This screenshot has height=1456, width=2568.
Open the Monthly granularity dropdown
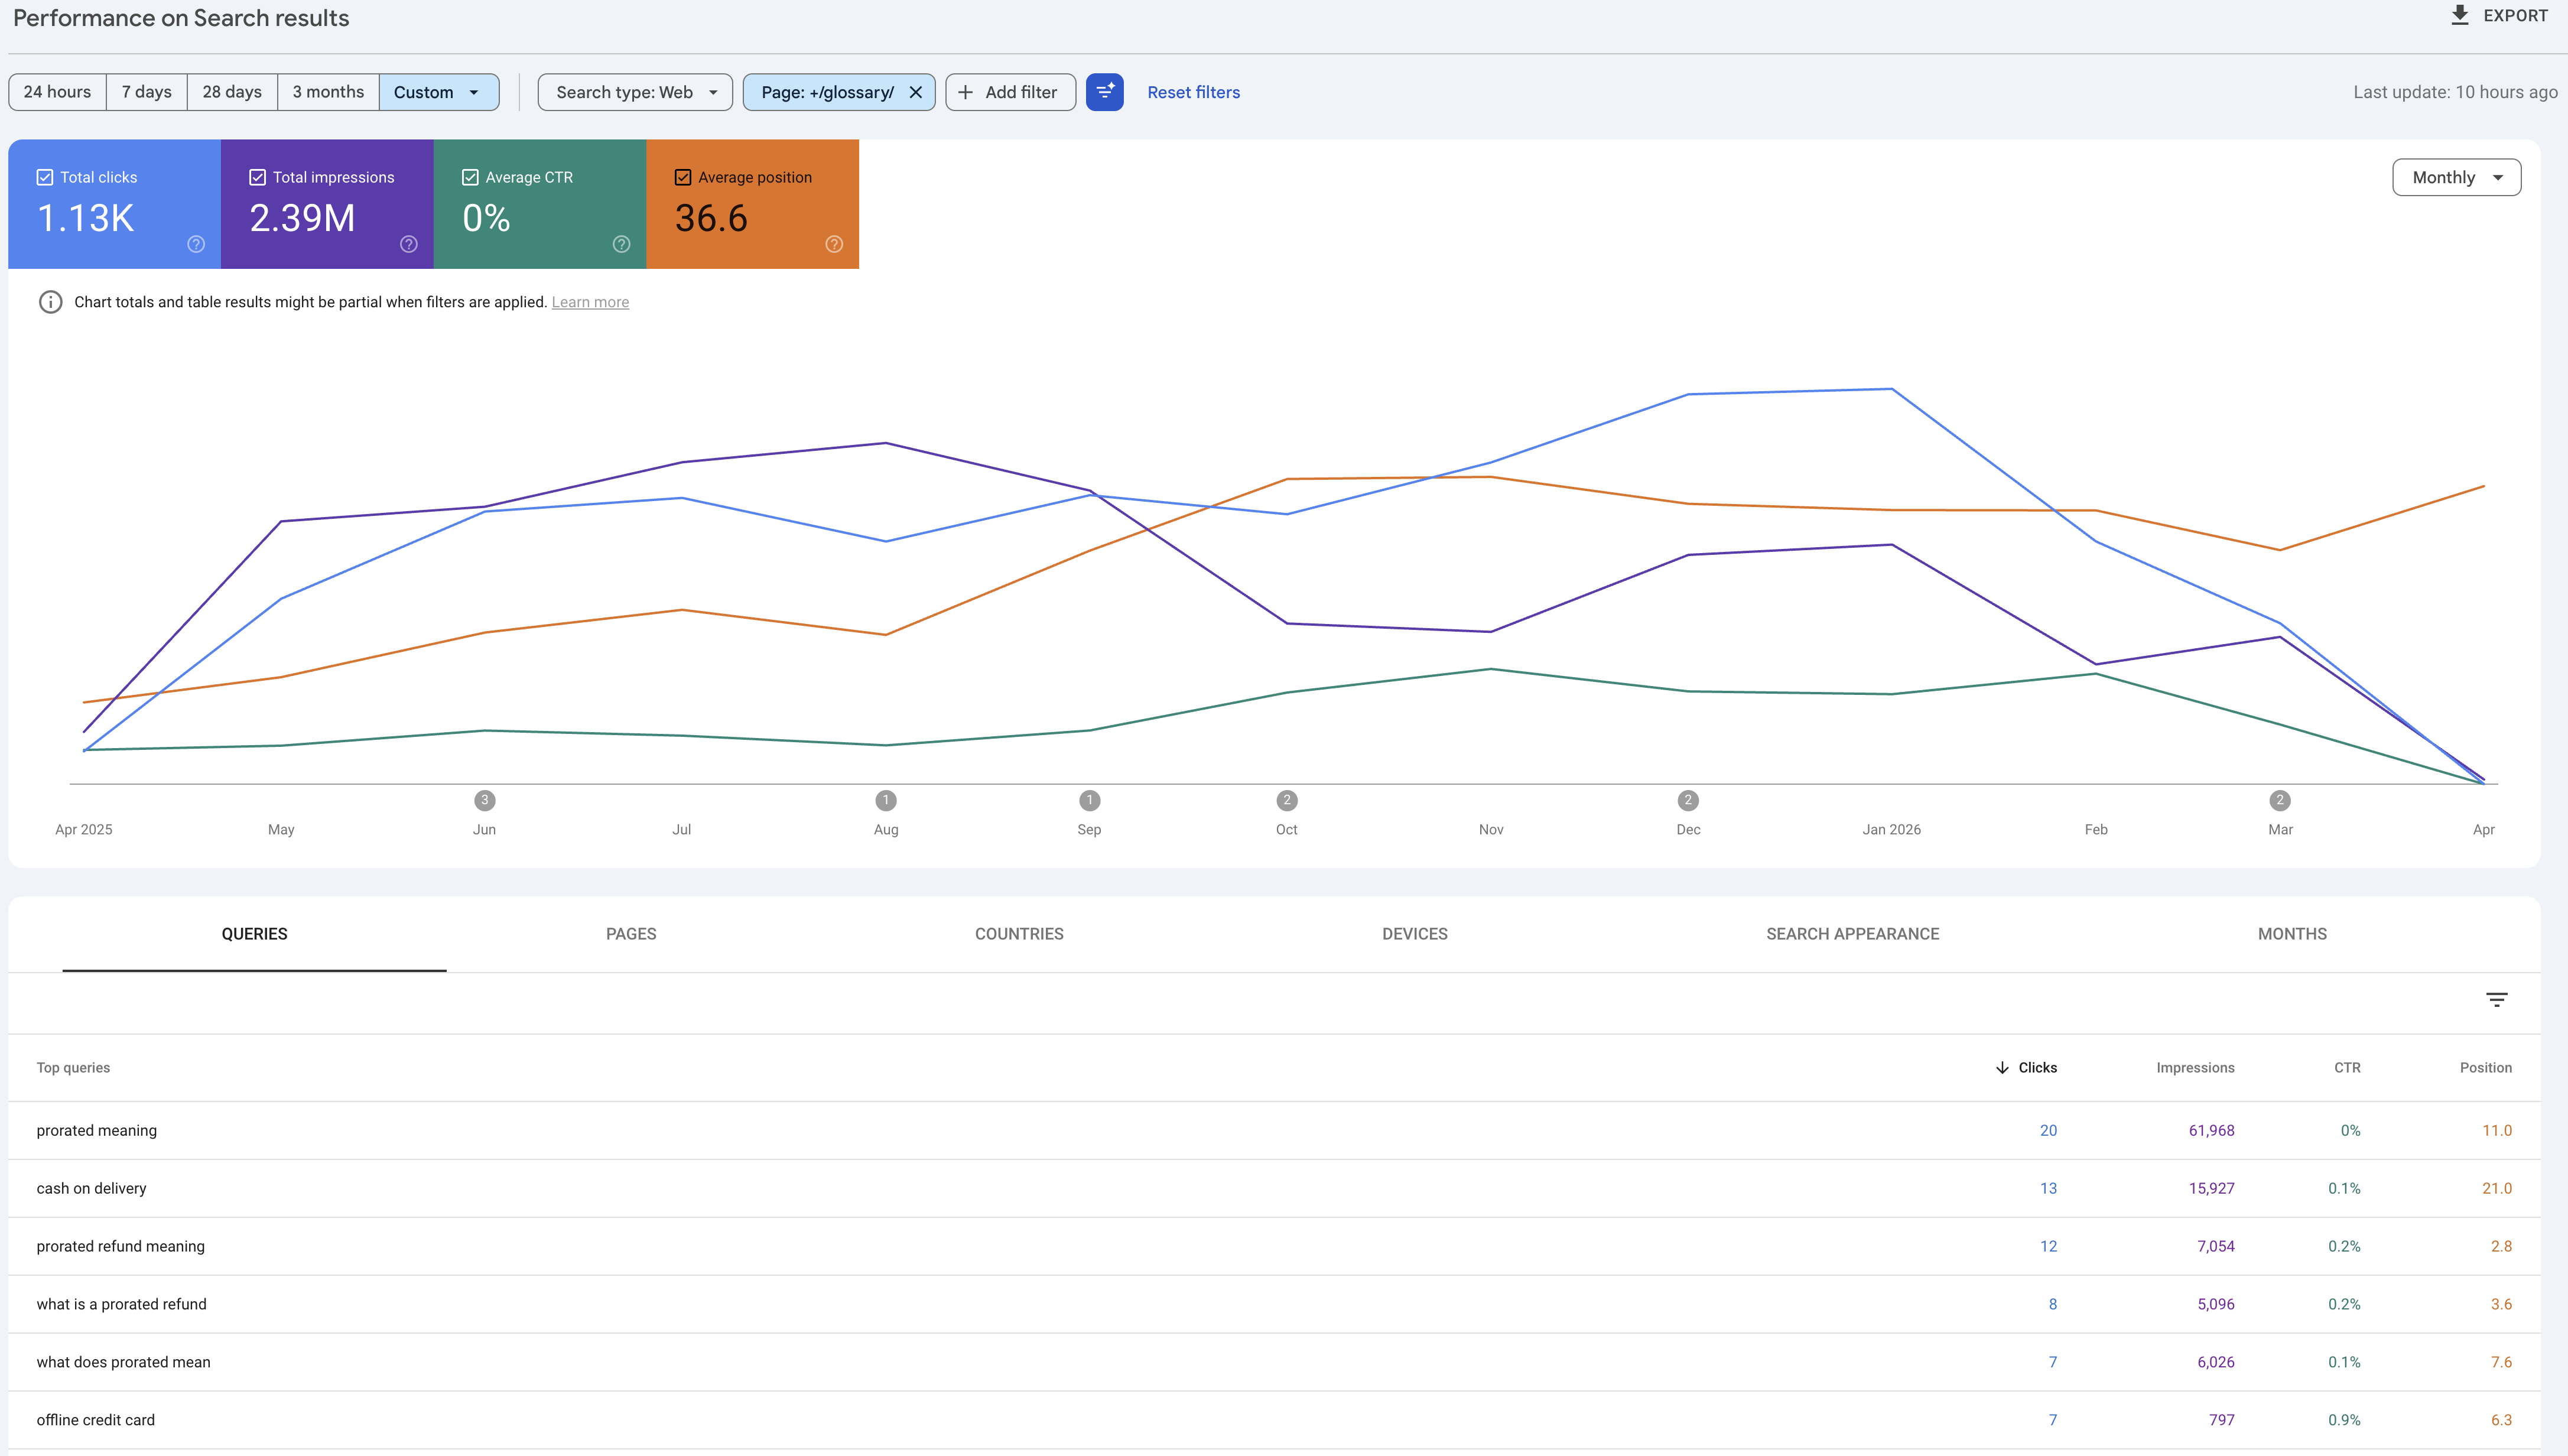[2456, 177]
